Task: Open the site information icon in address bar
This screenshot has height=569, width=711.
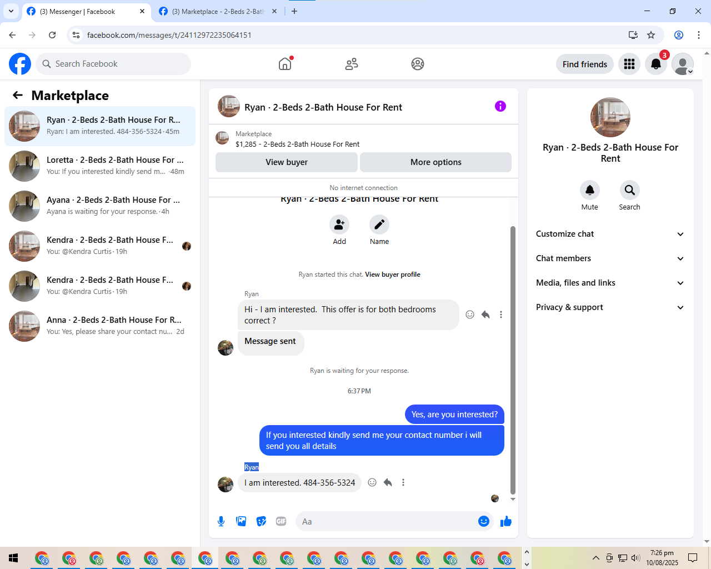Action: point(77,35)
